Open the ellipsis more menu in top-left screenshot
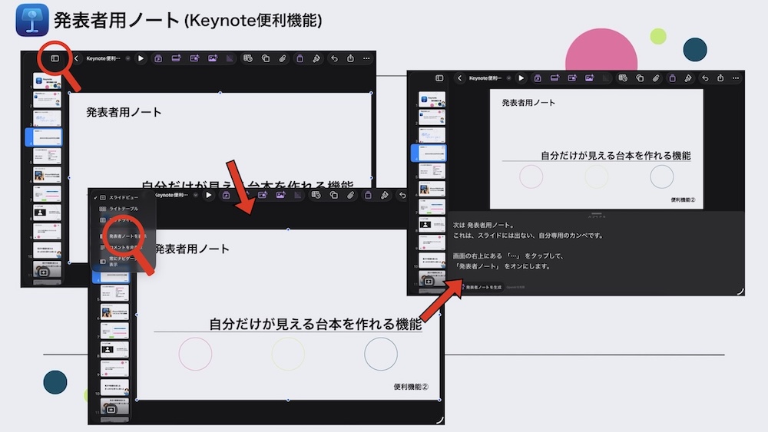Viewport: 768px width, 432px height. (366, 58)
